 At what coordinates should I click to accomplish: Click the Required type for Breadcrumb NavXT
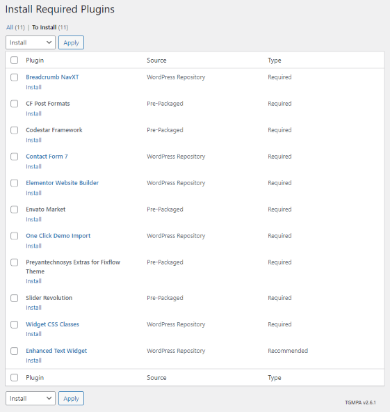point(279,77)
